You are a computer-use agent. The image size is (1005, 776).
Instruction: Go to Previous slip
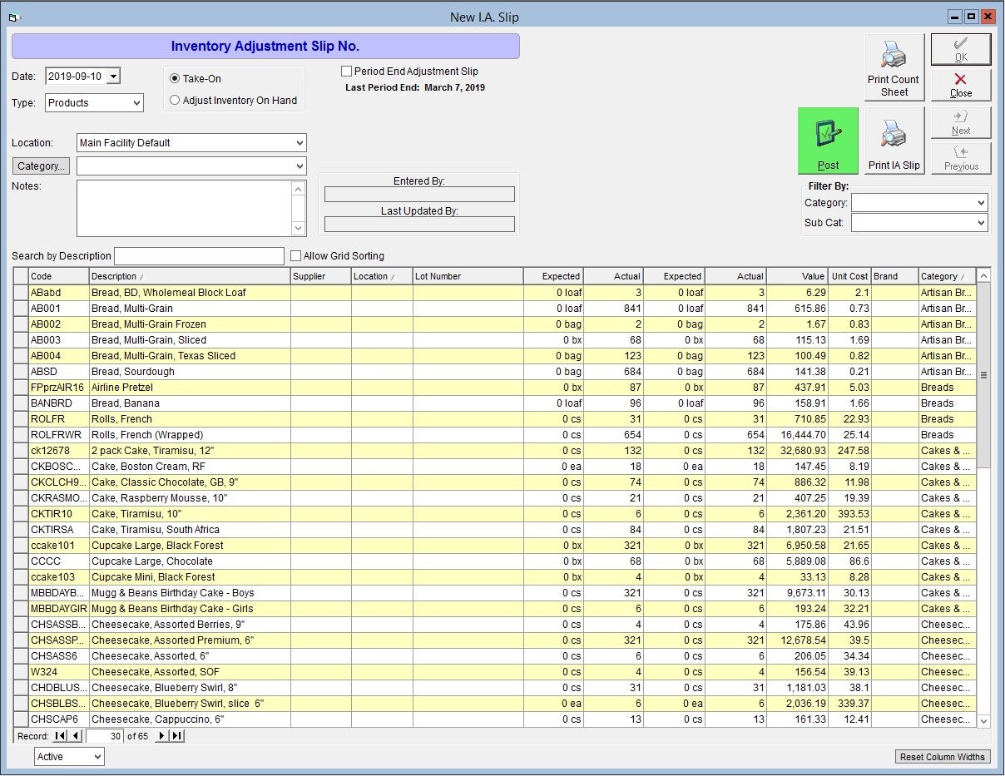coord(961,158)
